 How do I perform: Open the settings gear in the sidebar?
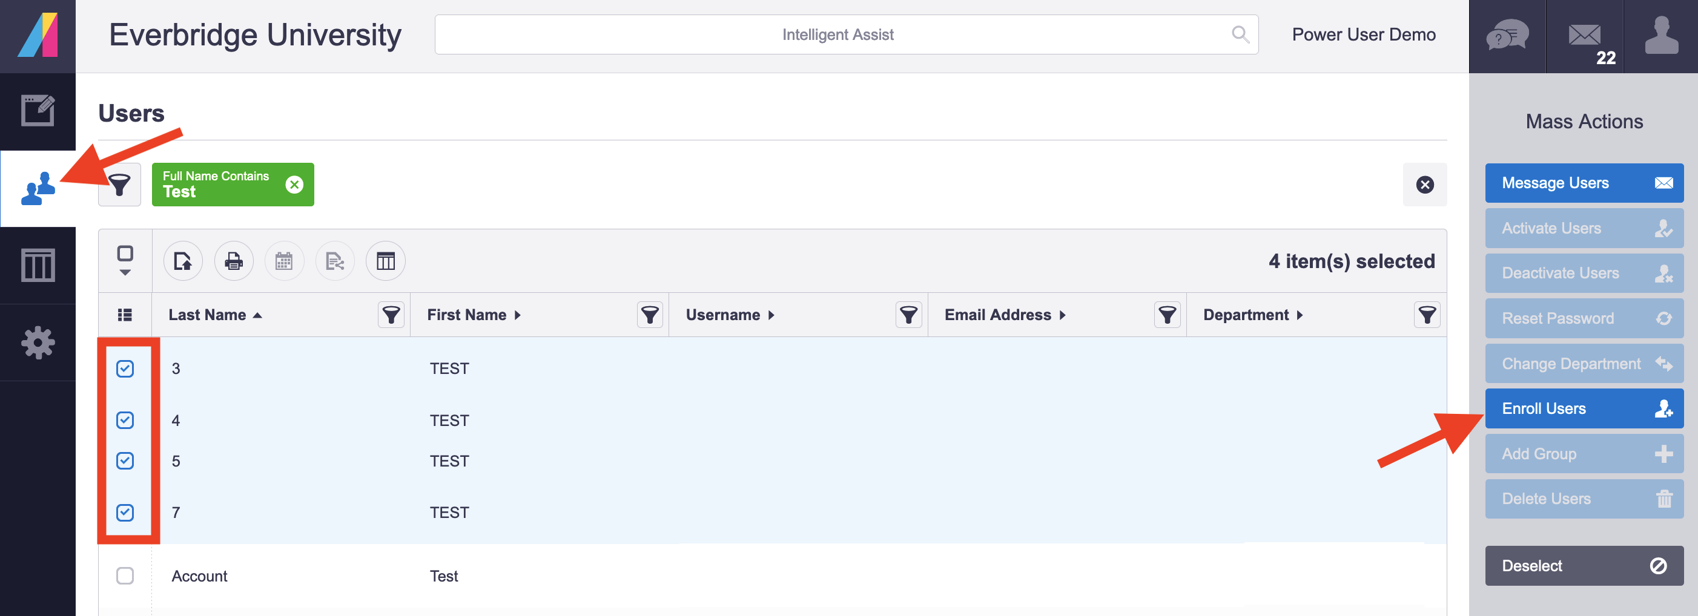38,342
